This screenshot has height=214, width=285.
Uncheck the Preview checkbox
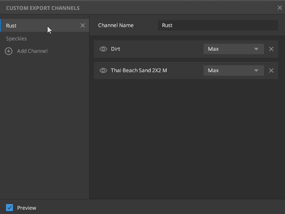[10, 208]
